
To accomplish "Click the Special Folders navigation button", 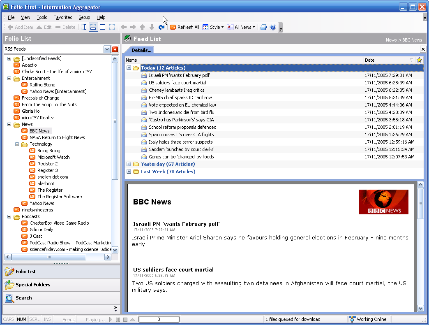I will [61, 285].
